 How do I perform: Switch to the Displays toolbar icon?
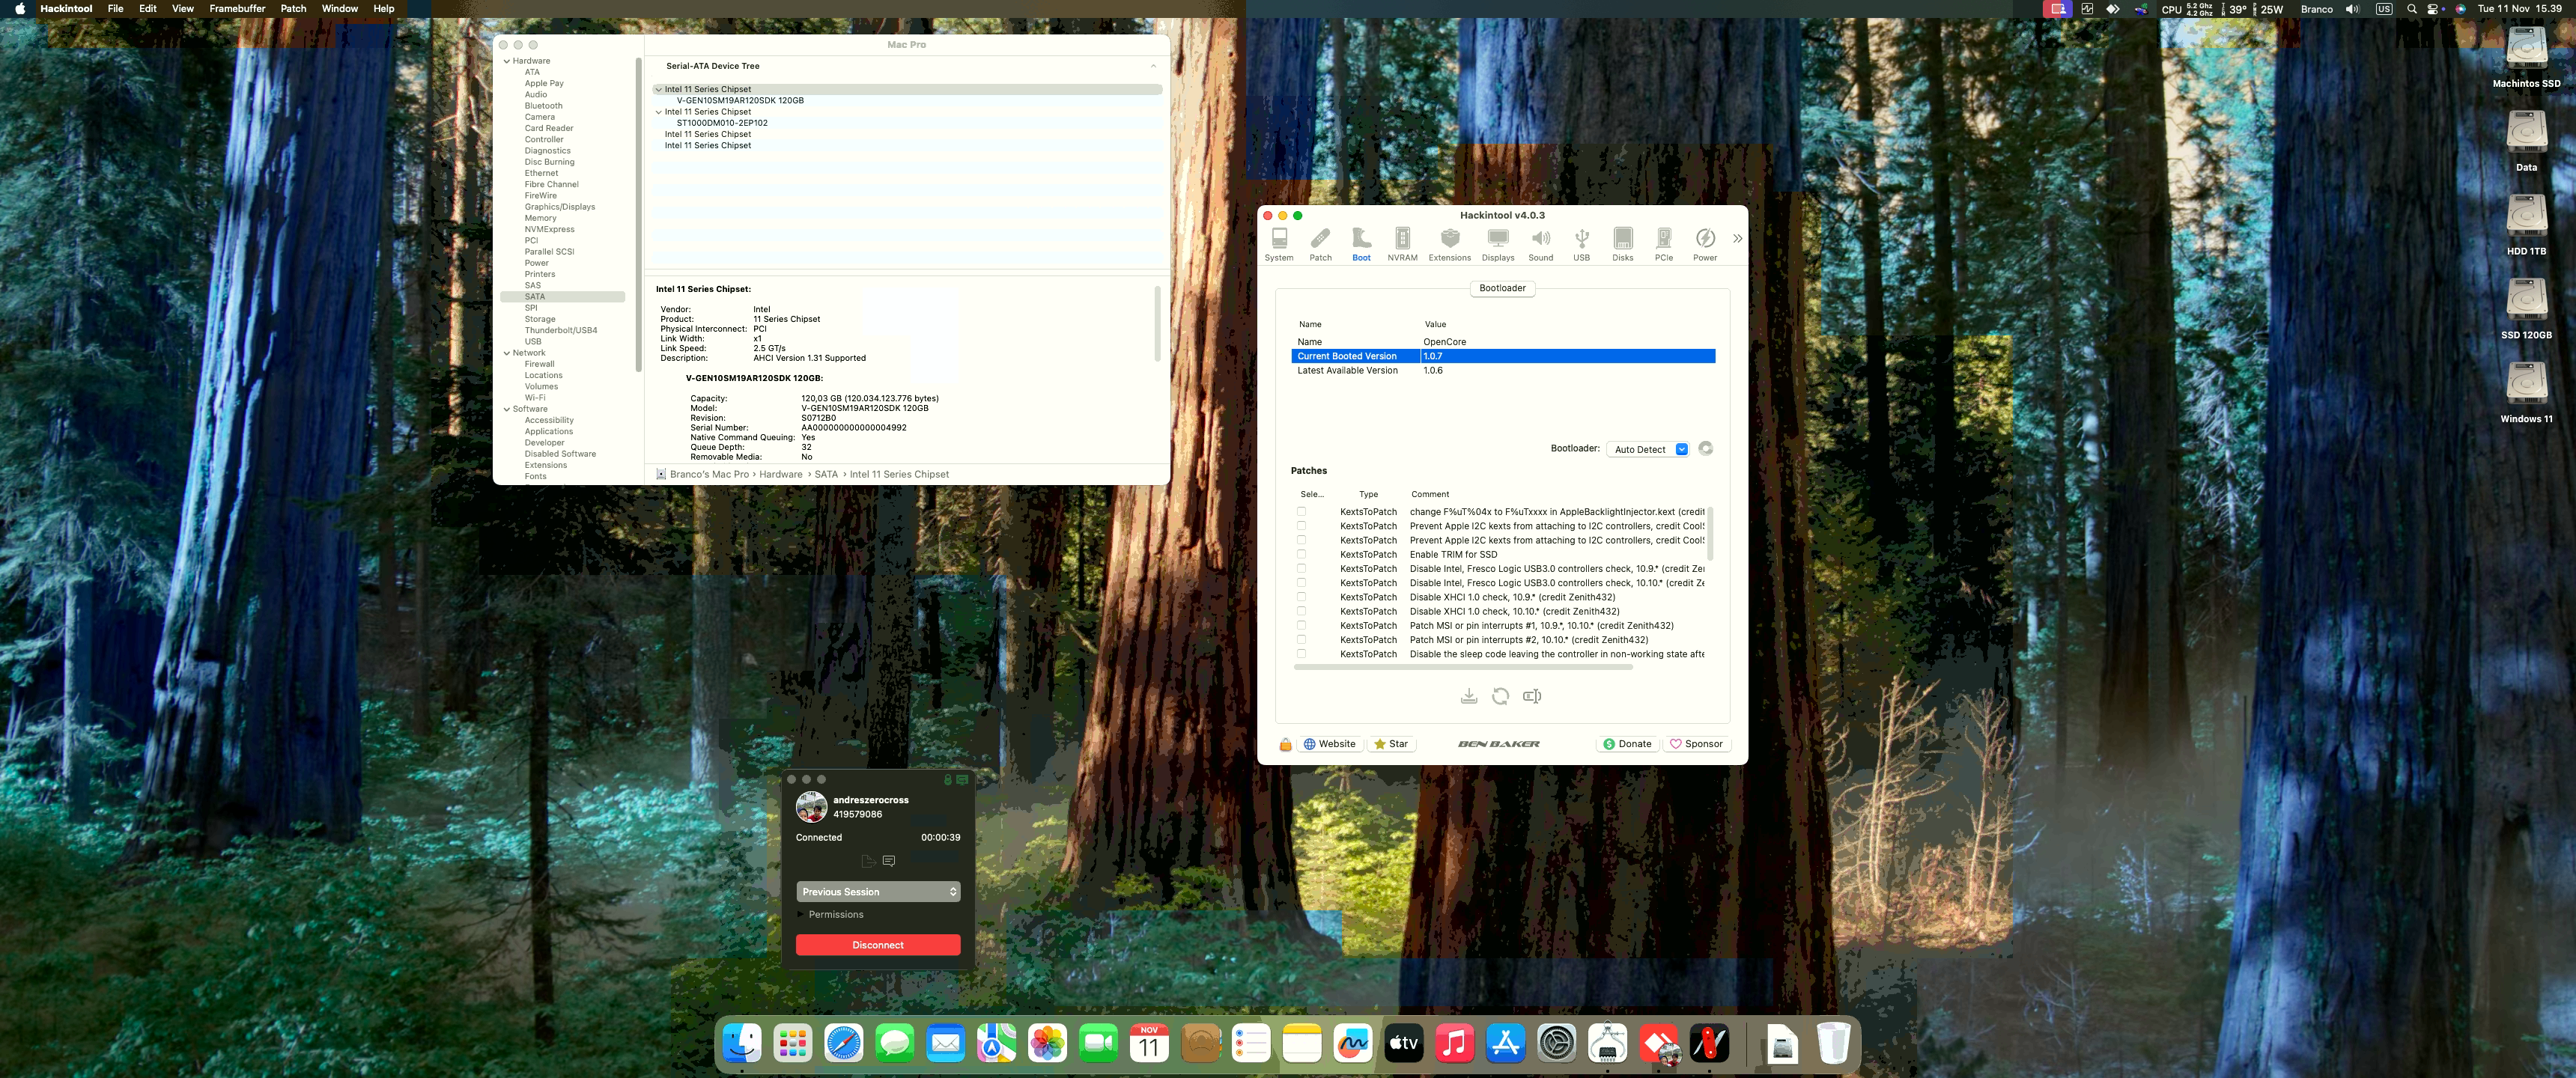click(x=1497, y=244)
